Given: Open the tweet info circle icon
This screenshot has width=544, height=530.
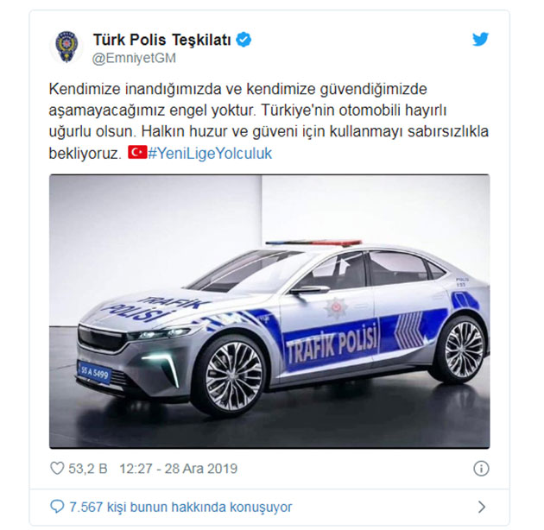Looking at the screenshot, I should click(x=481, y=469).
